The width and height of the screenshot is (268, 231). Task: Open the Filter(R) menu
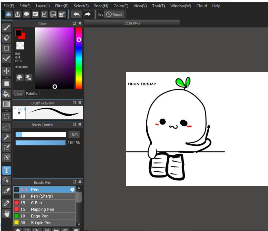coord(62,6)
